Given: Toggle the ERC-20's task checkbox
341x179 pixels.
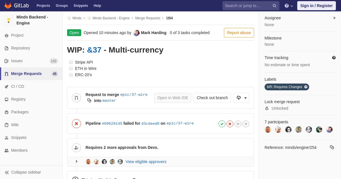Looking at the screenshot, I should click(x=71, y=75).
